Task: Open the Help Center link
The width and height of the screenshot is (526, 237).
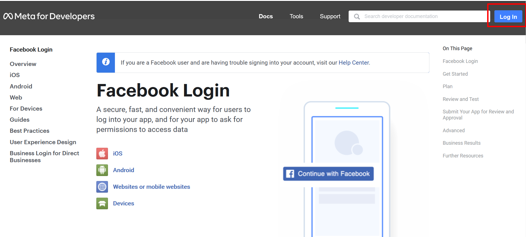Action: (354, 63)
